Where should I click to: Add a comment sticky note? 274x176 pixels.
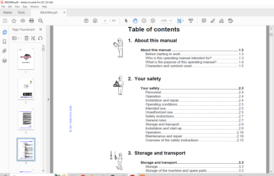pos(204,21)
